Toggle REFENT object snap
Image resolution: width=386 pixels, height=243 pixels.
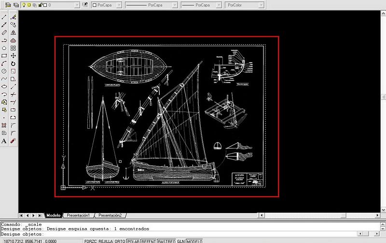149,241
